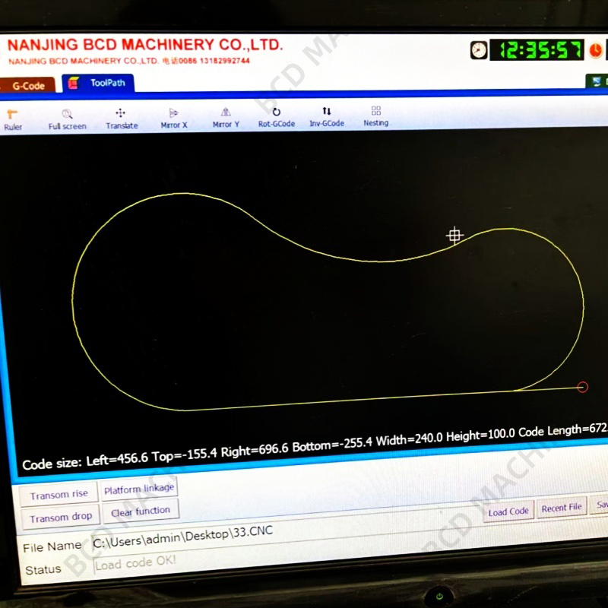Image resolution: width=608 pixels, height=608 pixels.
Task: Choose the Translate tool
Action: pos(122,119)
